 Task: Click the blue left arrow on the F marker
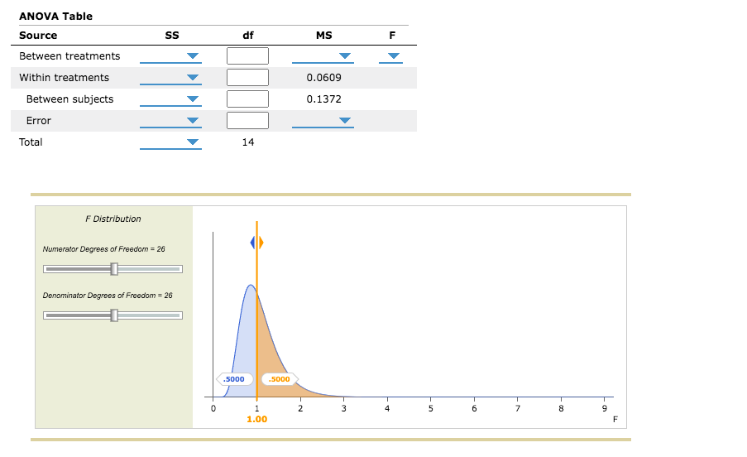click(252, 243)
